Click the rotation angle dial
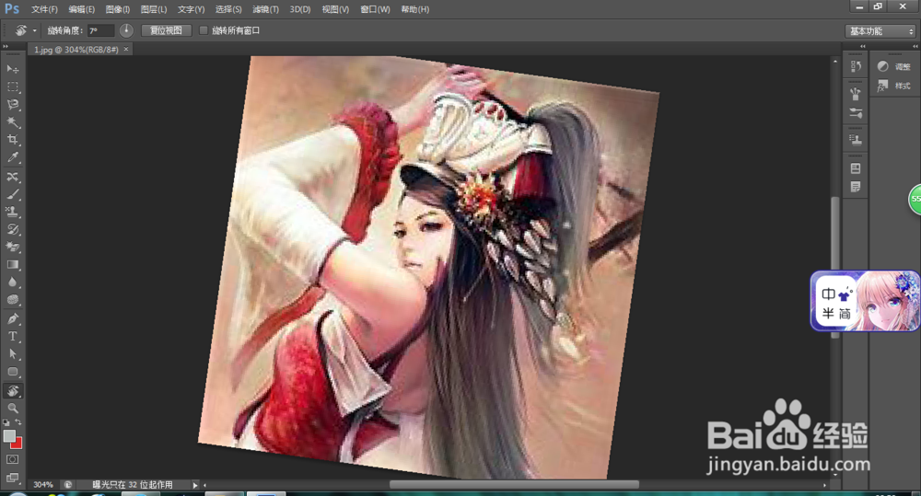Image resolution: width=921 pixels, height=496 pixels. tap(126, 30)
